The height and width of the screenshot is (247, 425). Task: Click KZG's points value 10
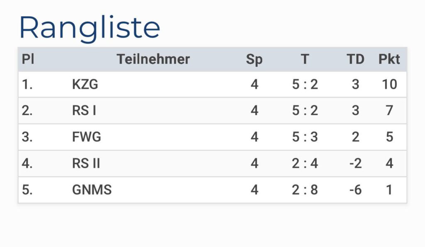click(389, 85)
